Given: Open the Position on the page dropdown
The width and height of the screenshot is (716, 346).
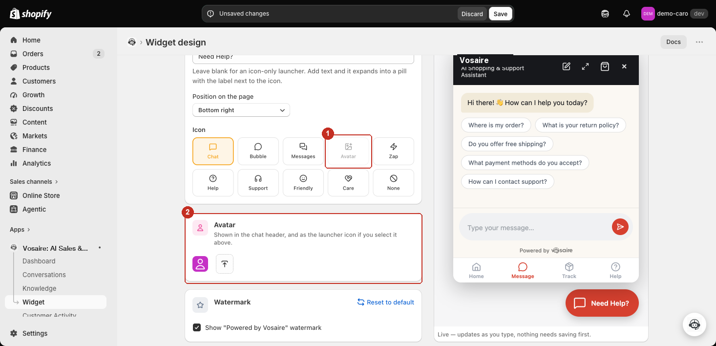Looking at the screenshot, I should pyautogui.click(x=241, y=110).
